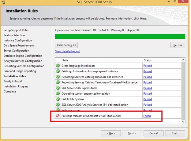Click the check icon next to SQL Server 2005 Express tools
191x141 pixels.
58,88
